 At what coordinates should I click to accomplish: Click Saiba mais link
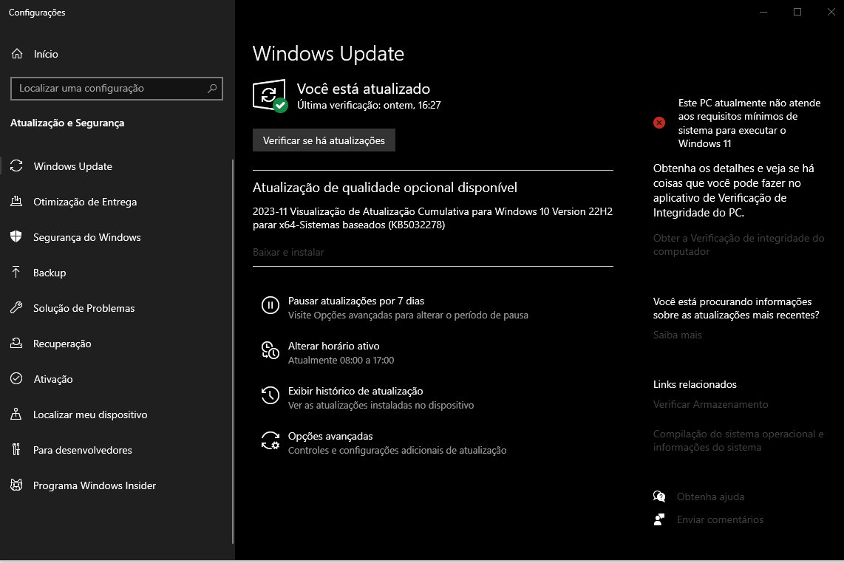[x=677, y=335]
